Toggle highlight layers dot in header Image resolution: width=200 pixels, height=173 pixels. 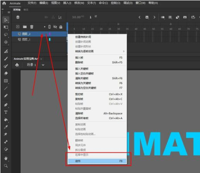(45, 27)
